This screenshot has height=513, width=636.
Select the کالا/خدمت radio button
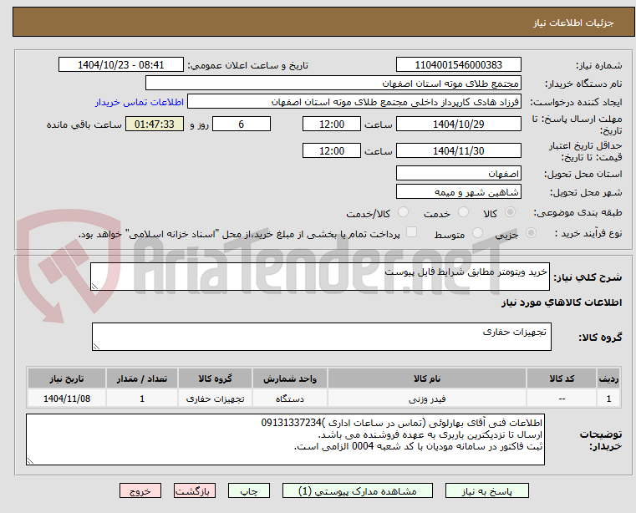[403, 212]
